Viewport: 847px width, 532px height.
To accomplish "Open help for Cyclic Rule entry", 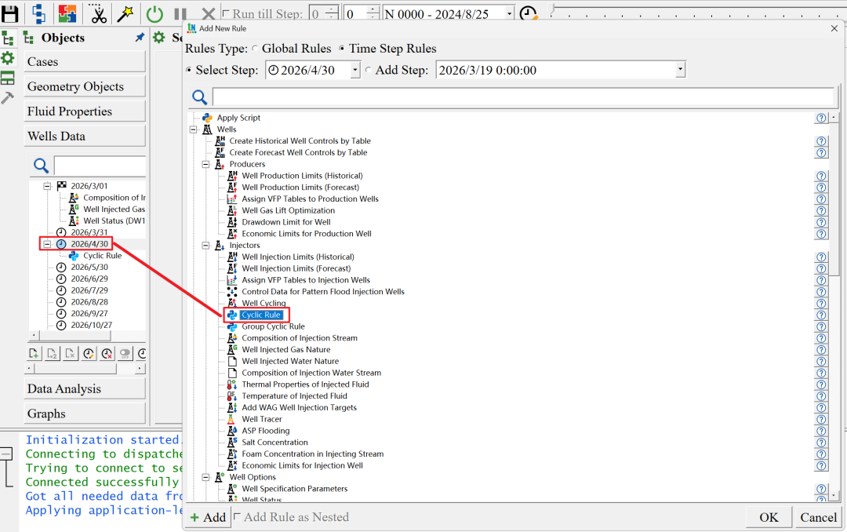I will (x=821, y=315).
